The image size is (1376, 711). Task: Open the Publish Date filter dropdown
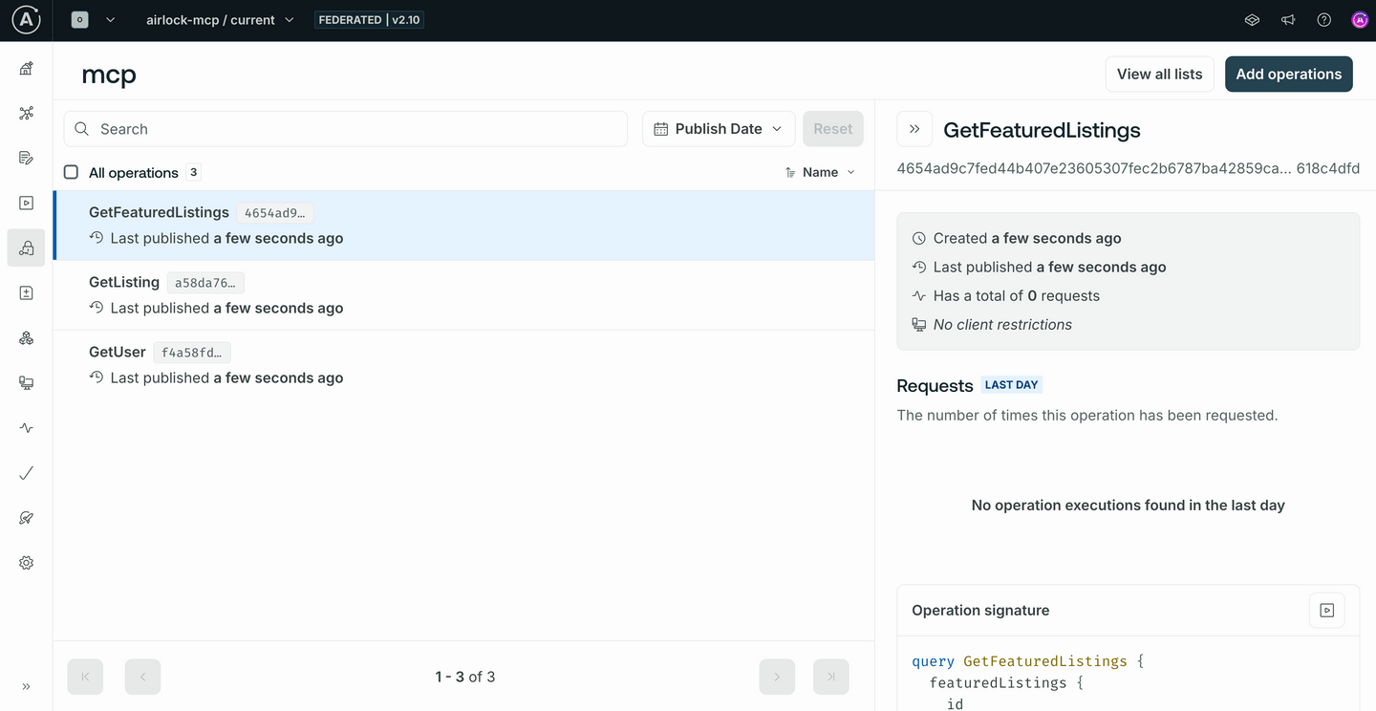[718, 128]
